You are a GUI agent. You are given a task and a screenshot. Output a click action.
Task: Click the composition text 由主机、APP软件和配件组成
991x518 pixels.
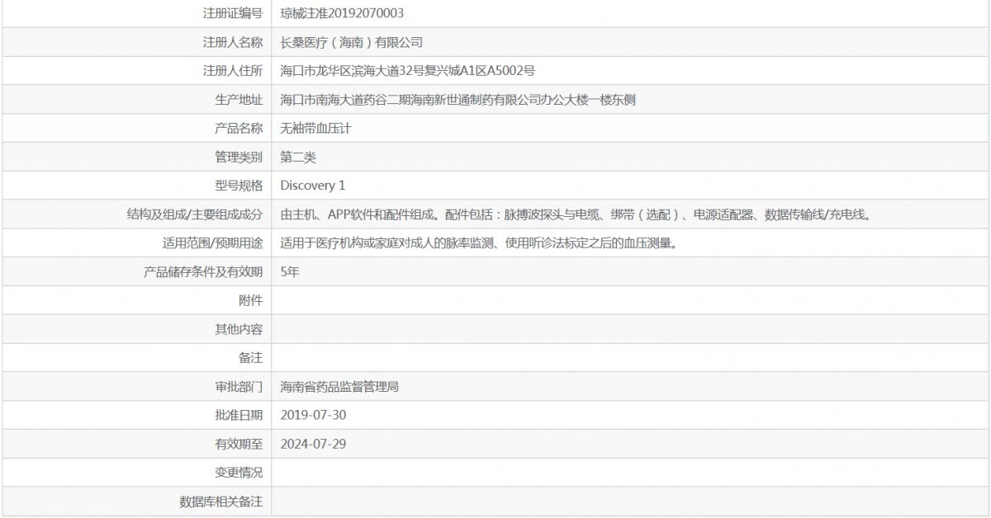[x=576, y=214]
